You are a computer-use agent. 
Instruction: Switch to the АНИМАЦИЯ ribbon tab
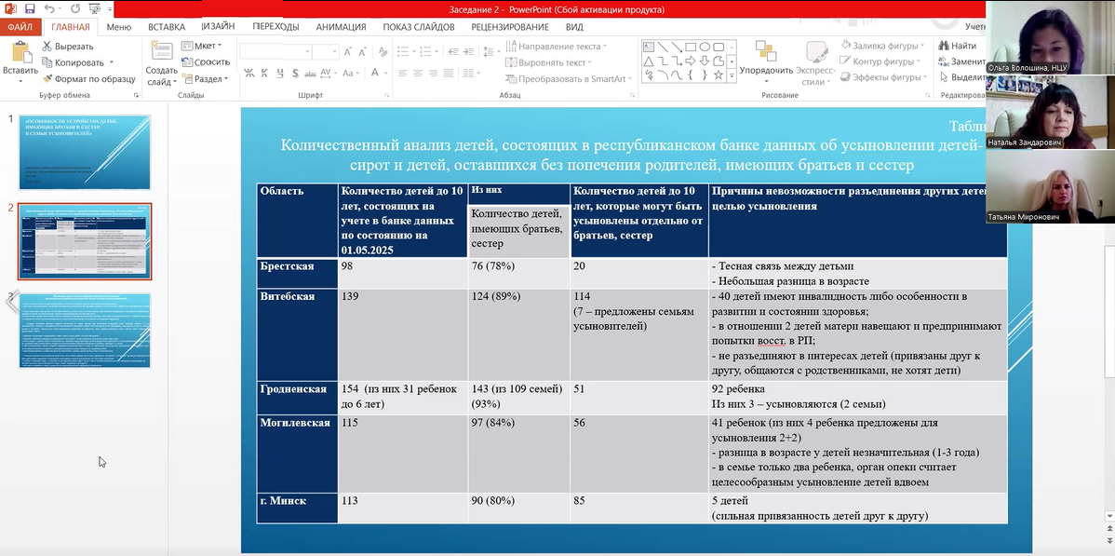[x=342, y=27]
